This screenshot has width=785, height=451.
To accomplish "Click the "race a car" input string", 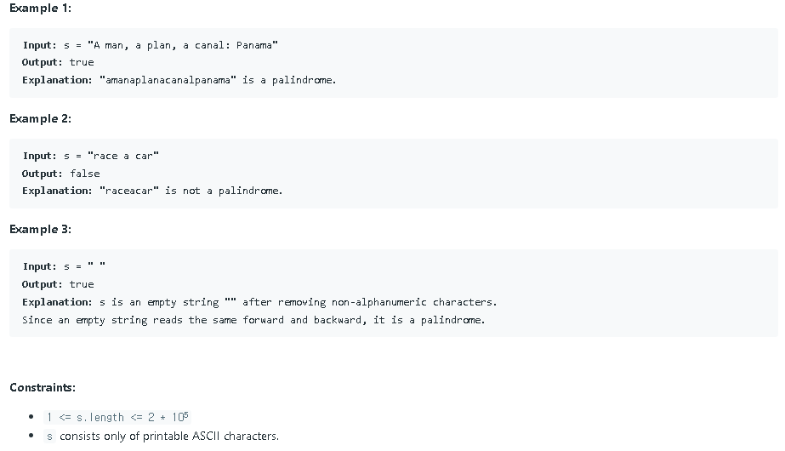I will (x=122, y=156).
